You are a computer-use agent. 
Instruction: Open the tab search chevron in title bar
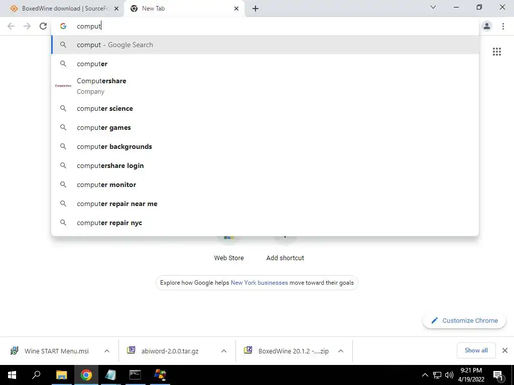(x=433, y=7)
